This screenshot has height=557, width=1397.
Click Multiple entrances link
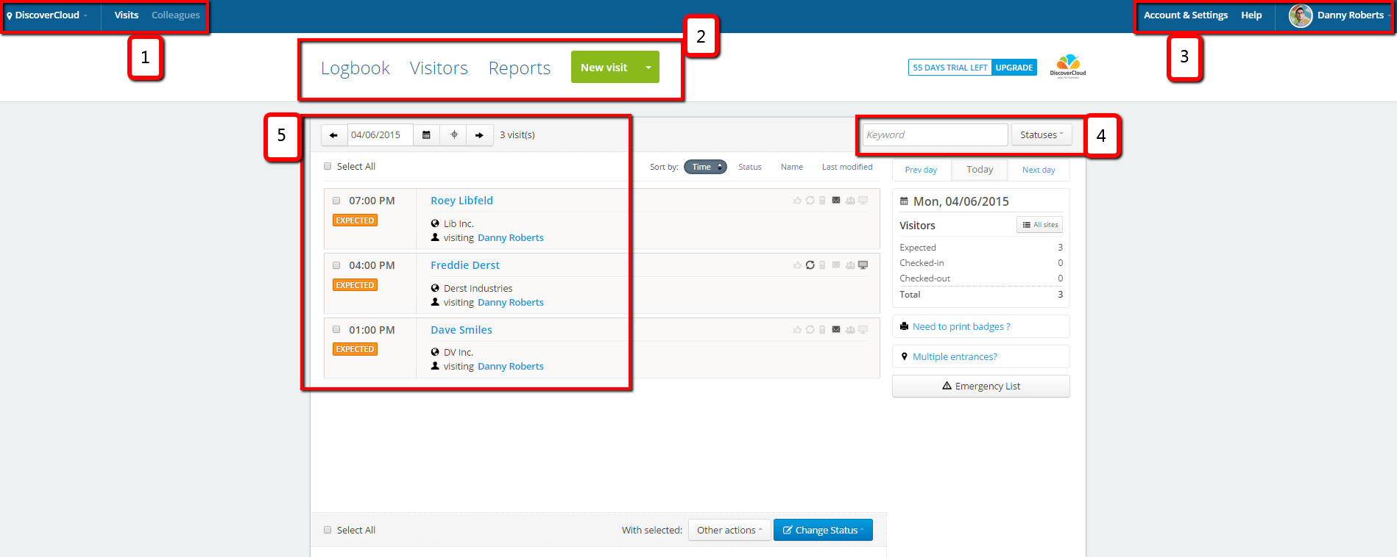pos(955,357)
